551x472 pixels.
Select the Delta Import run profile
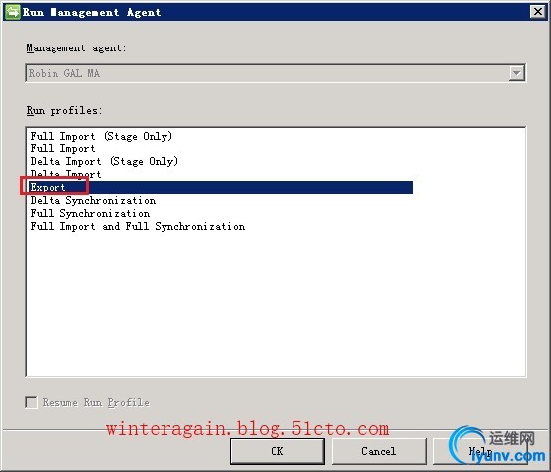pyautogui.click(x=65, y=174)
